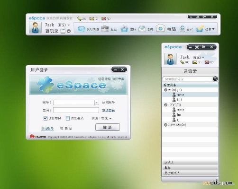Image resolution: width=238 pixels, height=189 pixels.
Task: Click the blue mailbox icon in toolbar
Action: (124, 28)
